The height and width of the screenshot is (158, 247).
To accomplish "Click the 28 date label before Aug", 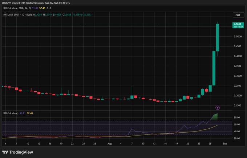I will click(x=95, y=144).
